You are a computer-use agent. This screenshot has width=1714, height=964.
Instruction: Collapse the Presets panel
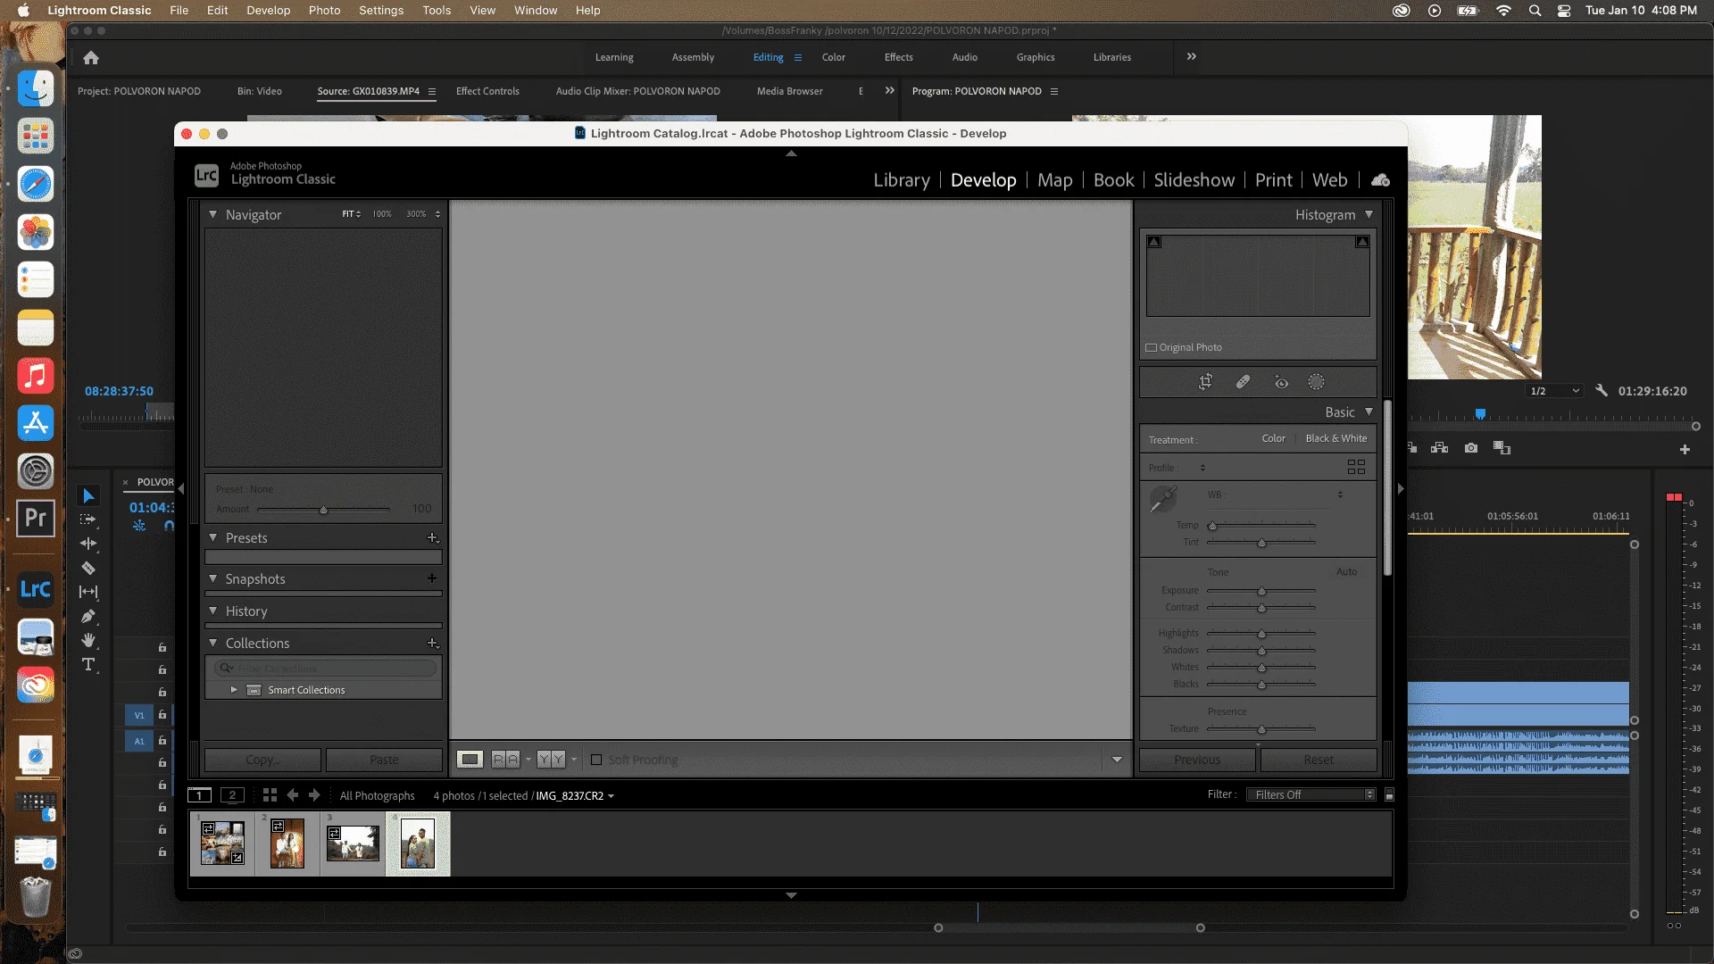(212, 538)
